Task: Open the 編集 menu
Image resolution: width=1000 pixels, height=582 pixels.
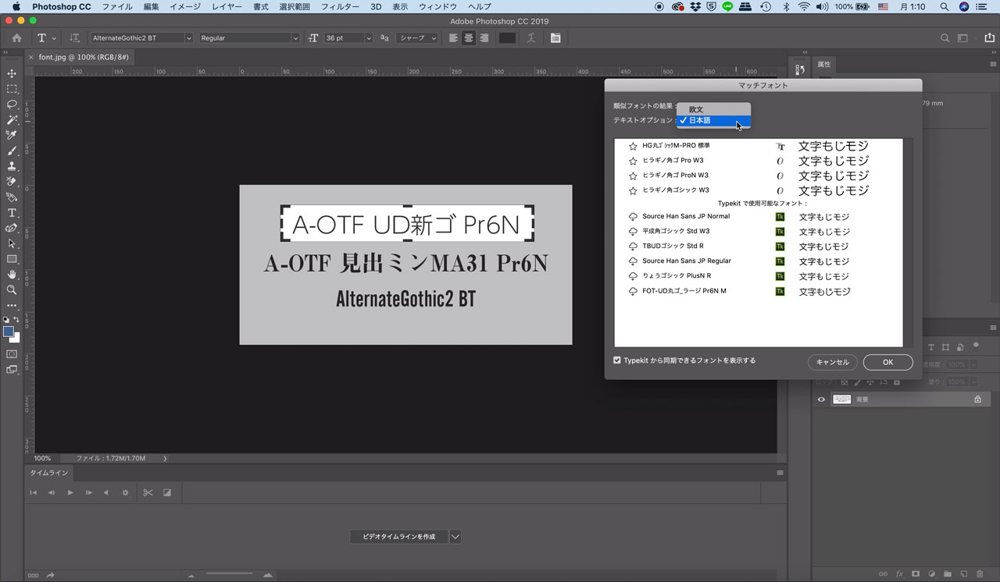Action: tap(151, 6)
